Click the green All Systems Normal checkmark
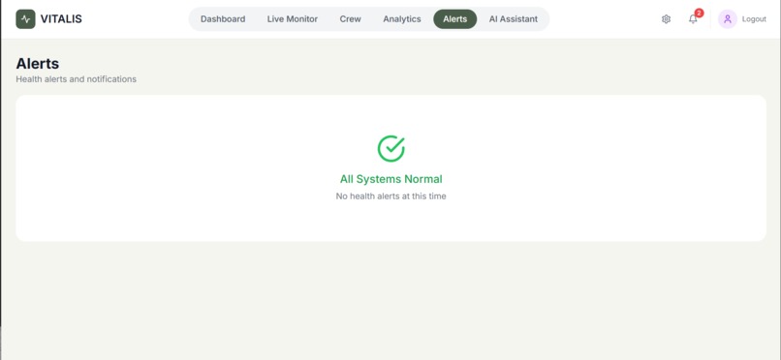 point(391,149)
